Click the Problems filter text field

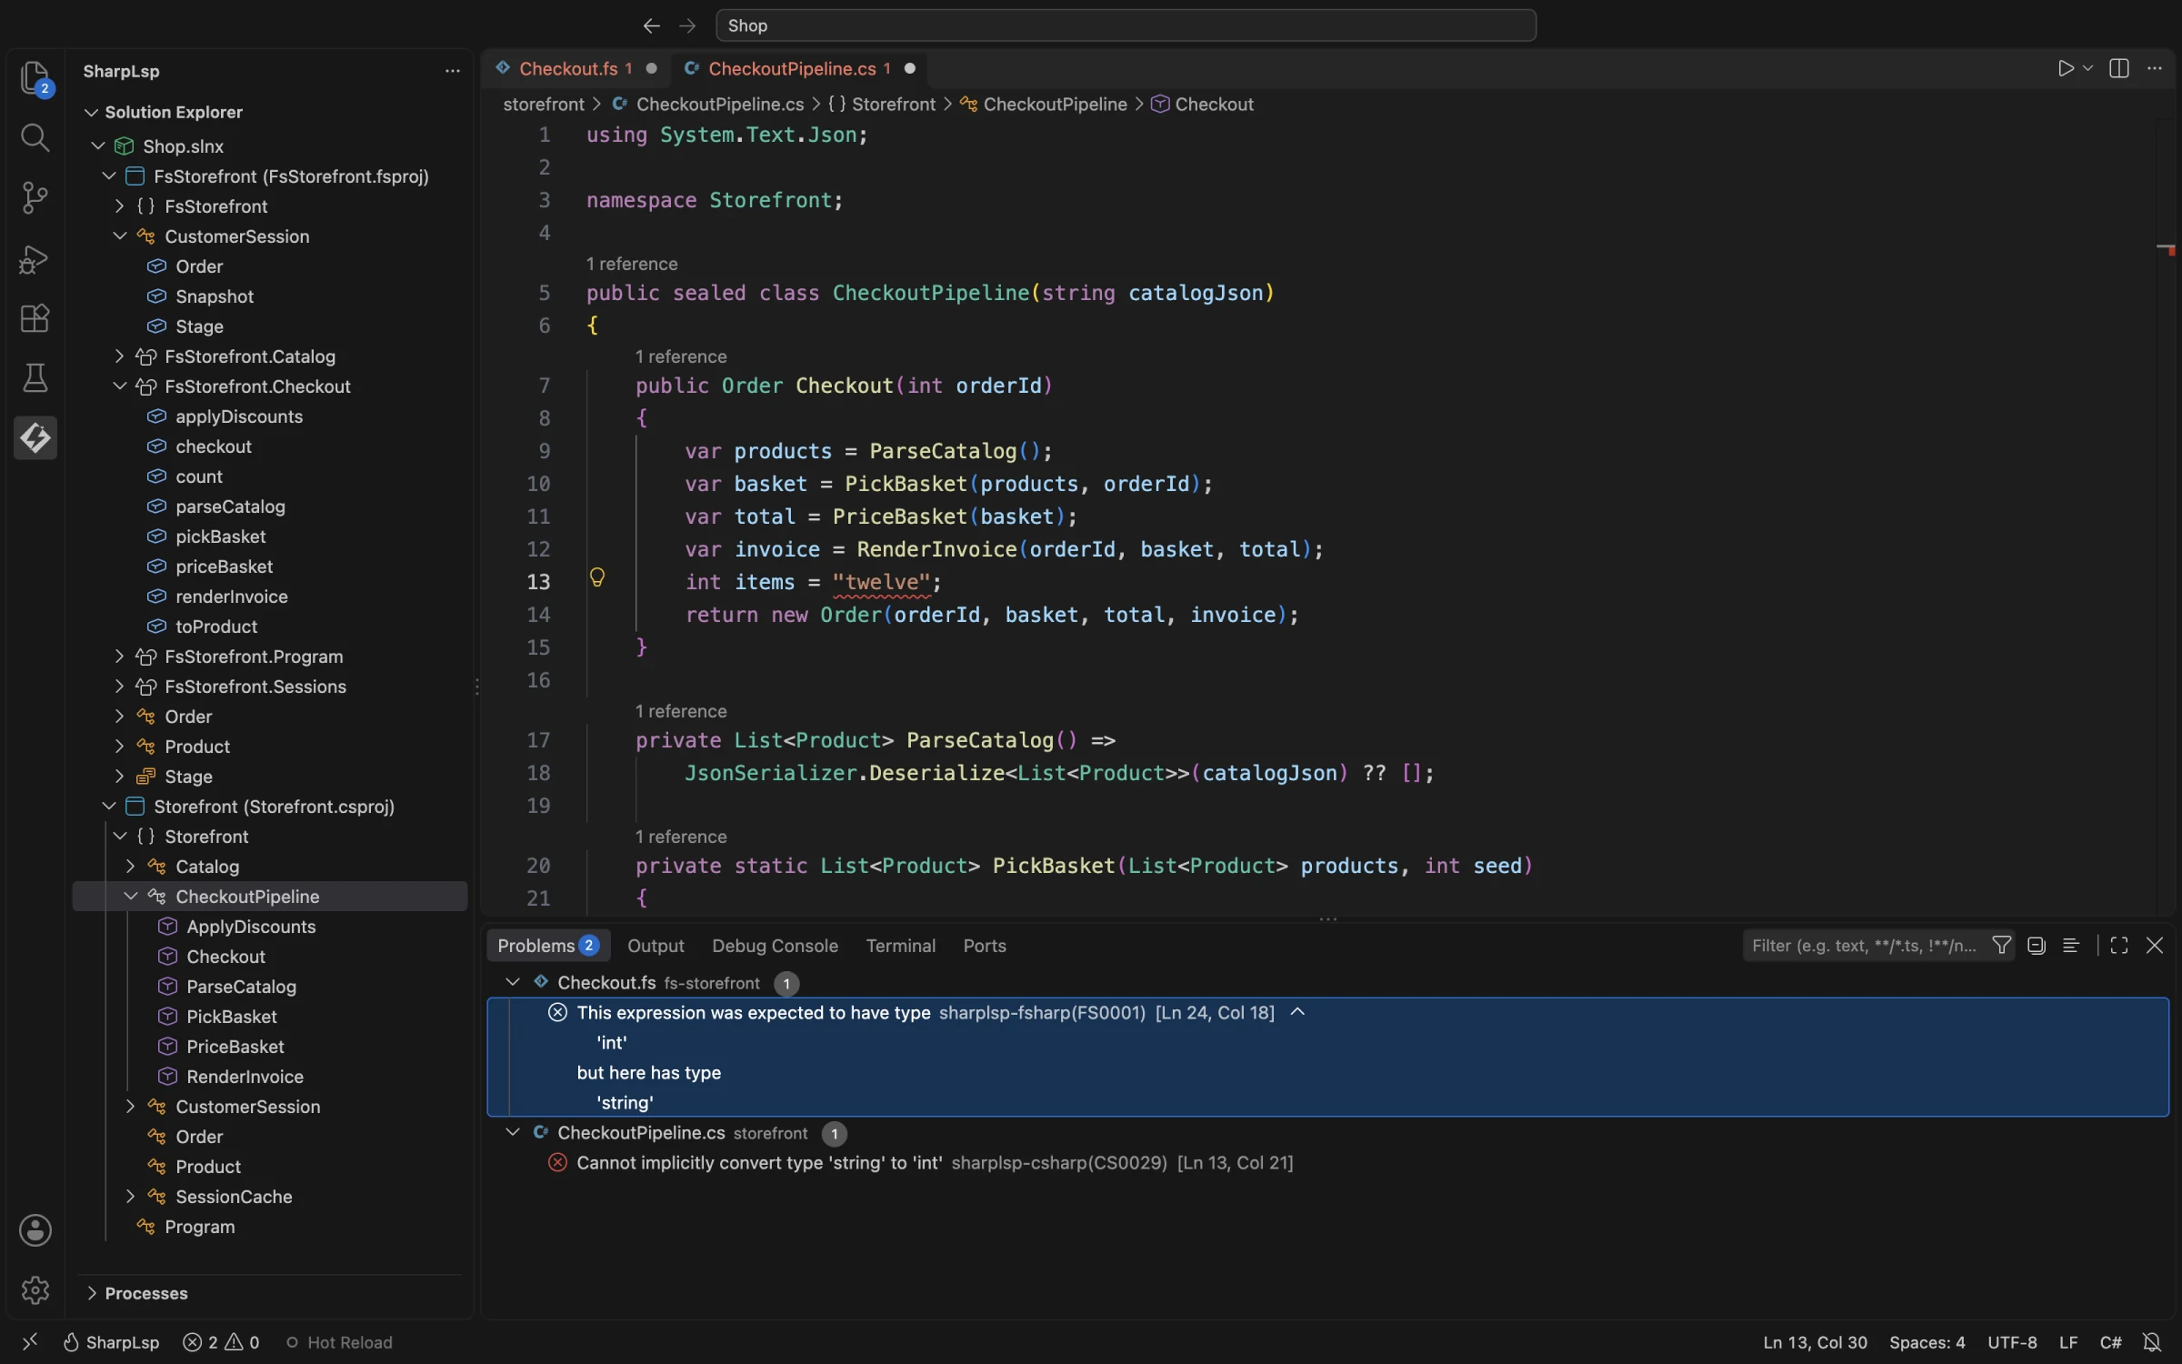(1864, 946)
